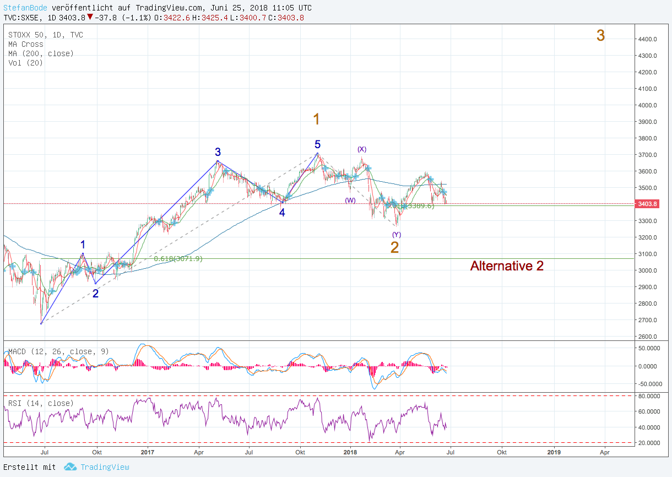Screen dimensions: 672x477
Task: Click the 4000.0 price axis label
Action: 647,105
